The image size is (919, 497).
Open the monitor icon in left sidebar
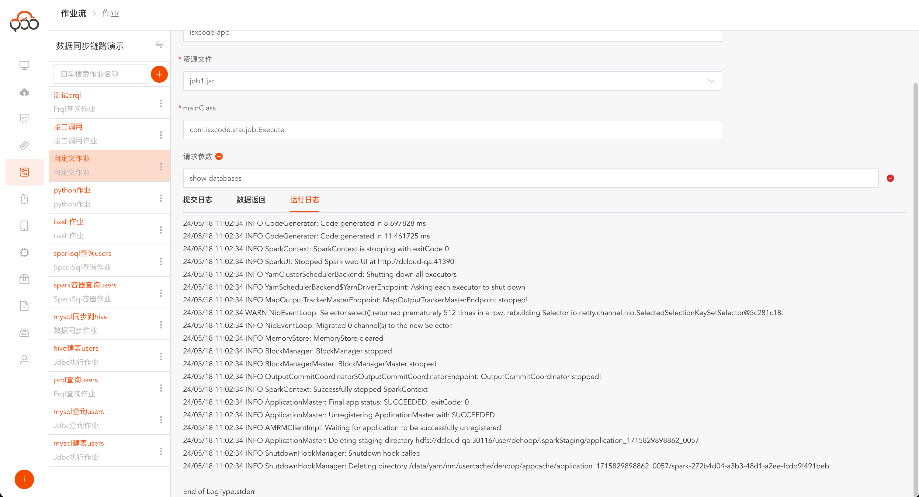point(24,65)
